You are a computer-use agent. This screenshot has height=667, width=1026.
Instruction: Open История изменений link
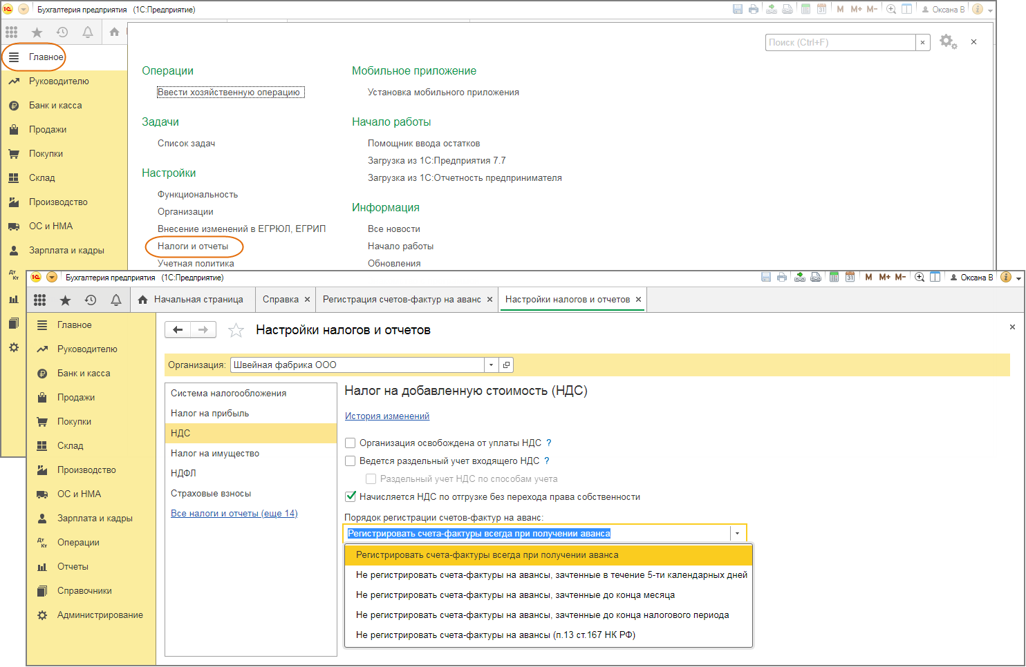pos(387,416)
